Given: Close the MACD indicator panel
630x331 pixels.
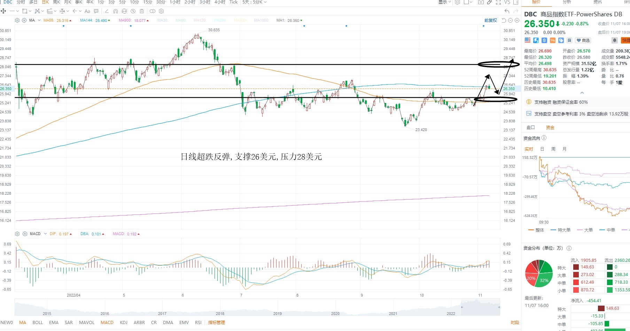Looking at the screenshot, I should (x=25, y=234).
